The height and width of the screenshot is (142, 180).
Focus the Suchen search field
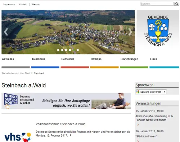tap(157, 4)
